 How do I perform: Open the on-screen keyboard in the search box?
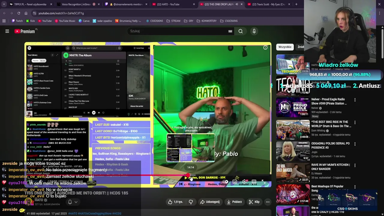[x=230, y=31]
